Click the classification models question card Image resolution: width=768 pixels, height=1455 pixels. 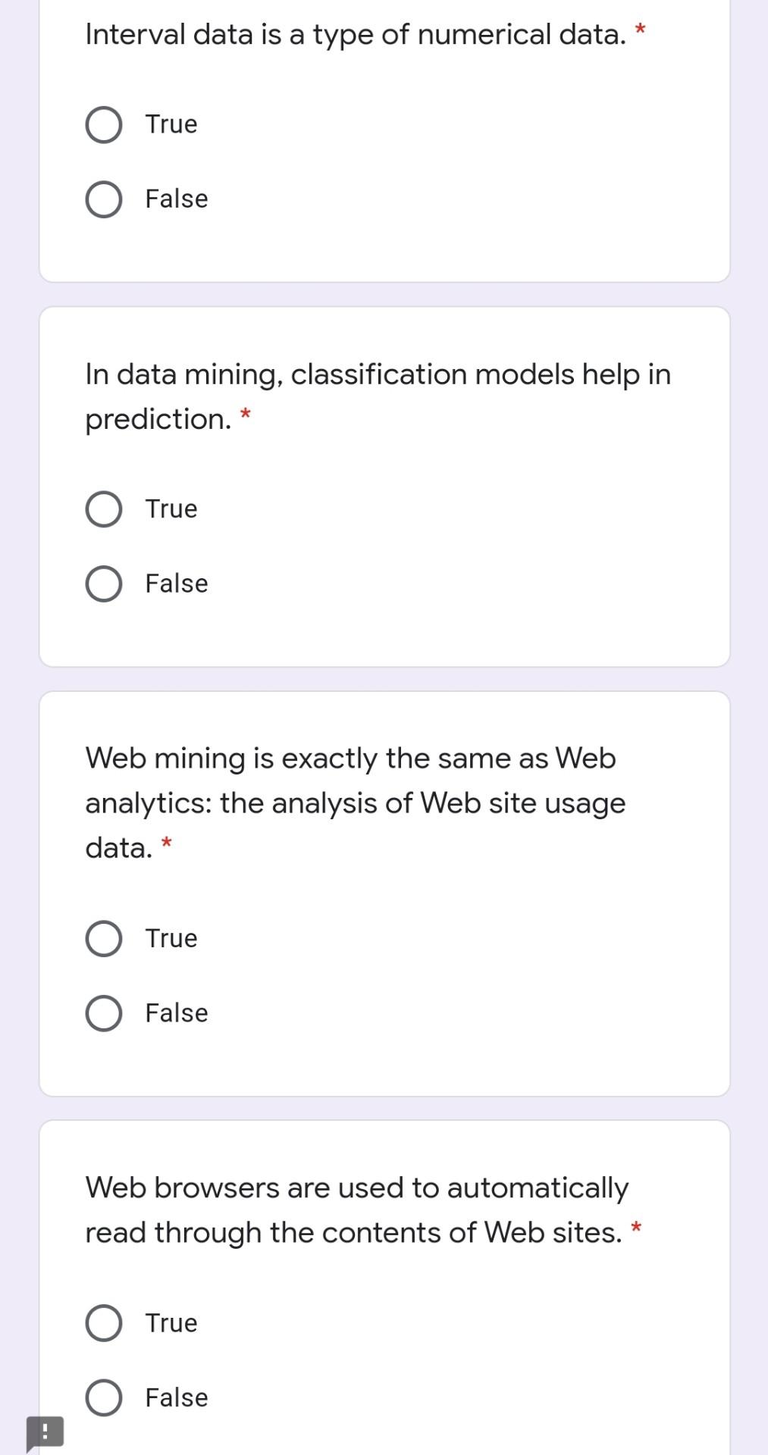384,485
